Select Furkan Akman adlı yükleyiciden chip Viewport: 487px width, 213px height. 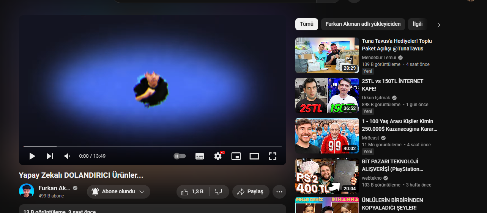tap(363, 24)
